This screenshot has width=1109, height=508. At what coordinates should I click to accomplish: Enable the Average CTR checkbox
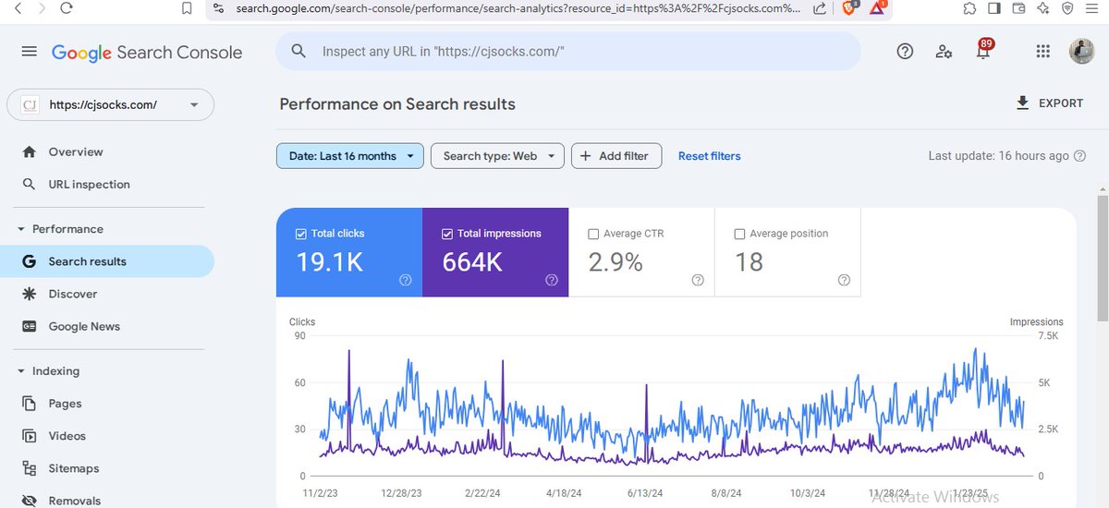[593, 234]
